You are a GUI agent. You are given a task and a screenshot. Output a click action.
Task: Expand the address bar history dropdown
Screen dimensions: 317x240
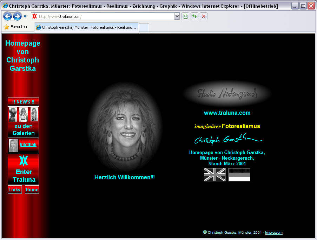pos(177,16)
